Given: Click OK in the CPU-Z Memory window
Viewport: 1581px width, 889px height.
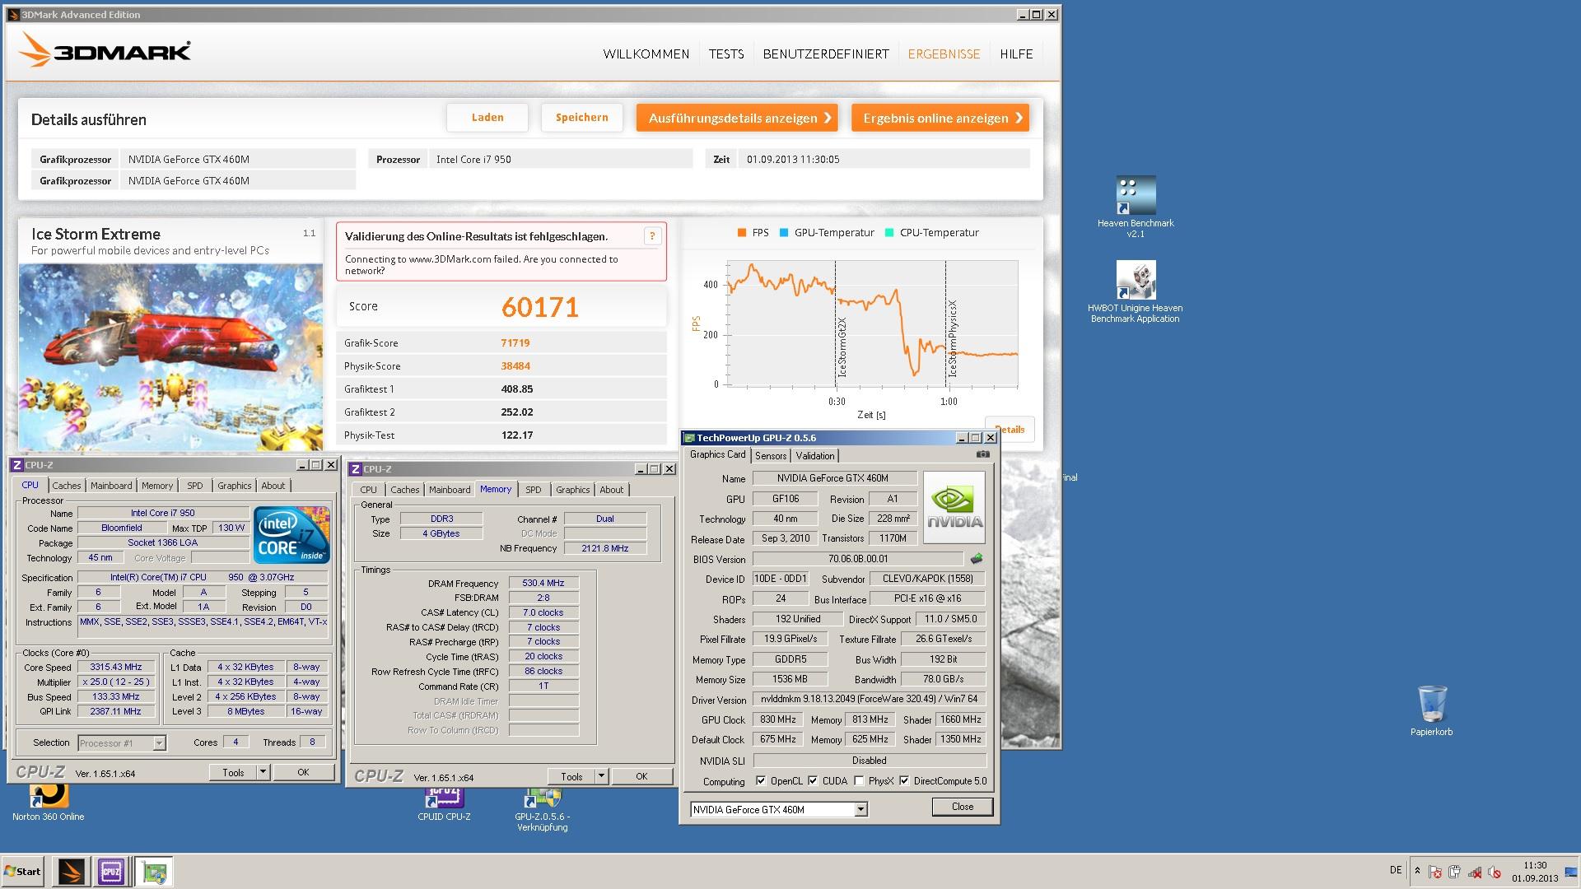Looking at the screenshot, I should coord(641,776).
